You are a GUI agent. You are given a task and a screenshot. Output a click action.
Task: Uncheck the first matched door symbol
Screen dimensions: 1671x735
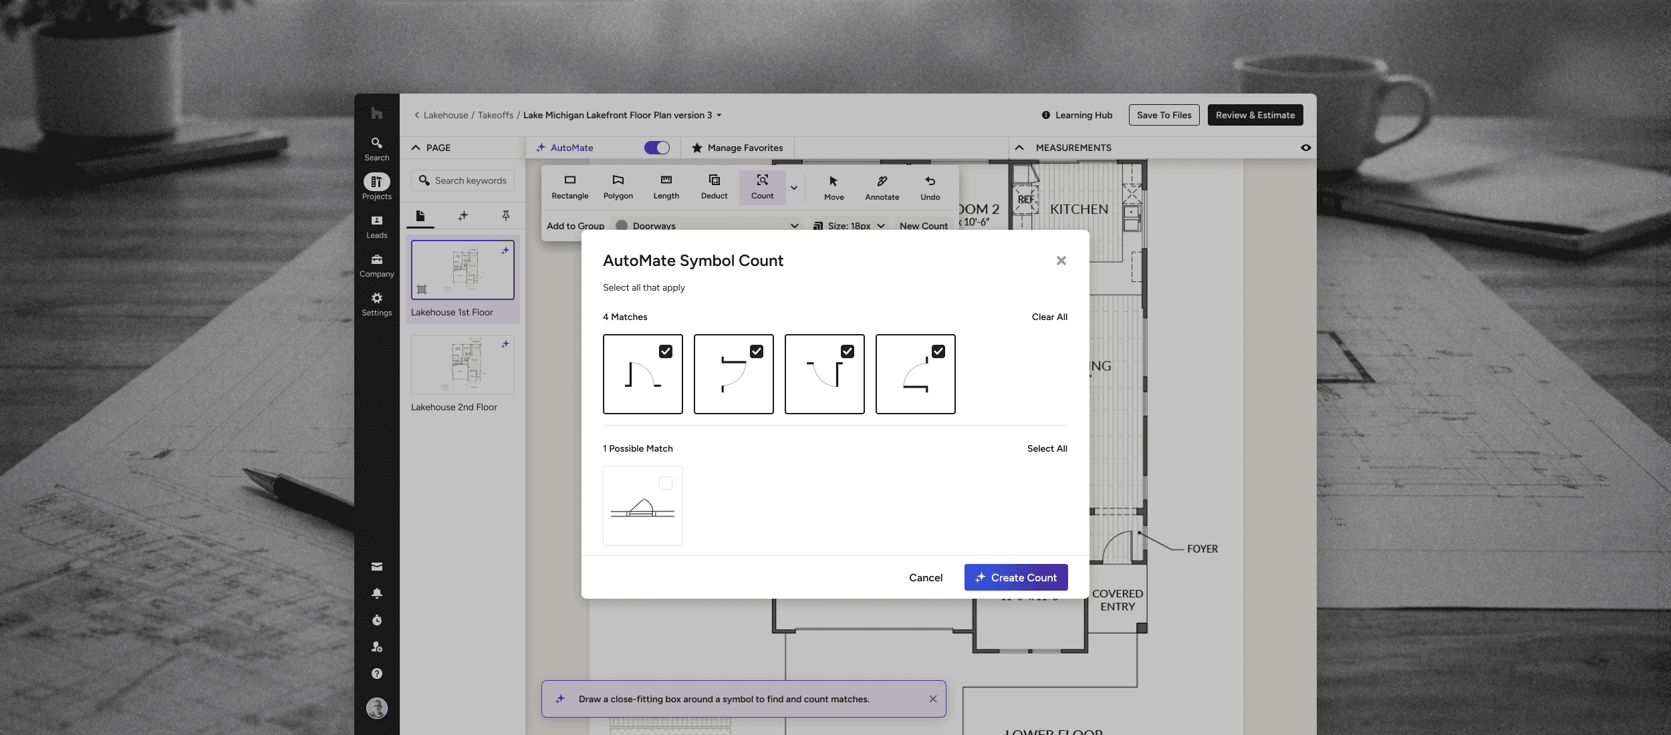point(665,351)
